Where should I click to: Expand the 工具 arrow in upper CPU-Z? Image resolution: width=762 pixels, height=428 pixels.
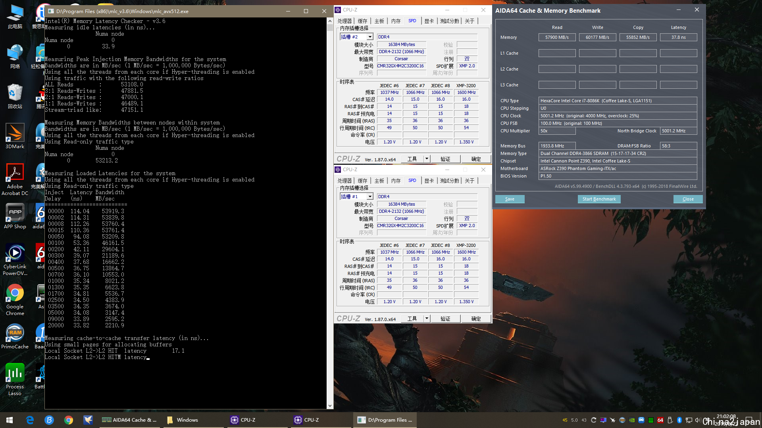(x=427, y=159)
